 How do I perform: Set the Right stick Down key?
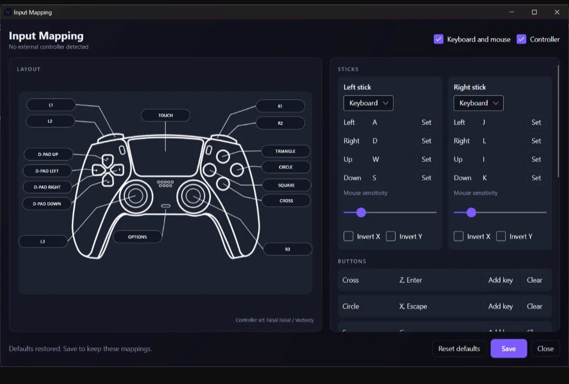[x=536, y=178]
